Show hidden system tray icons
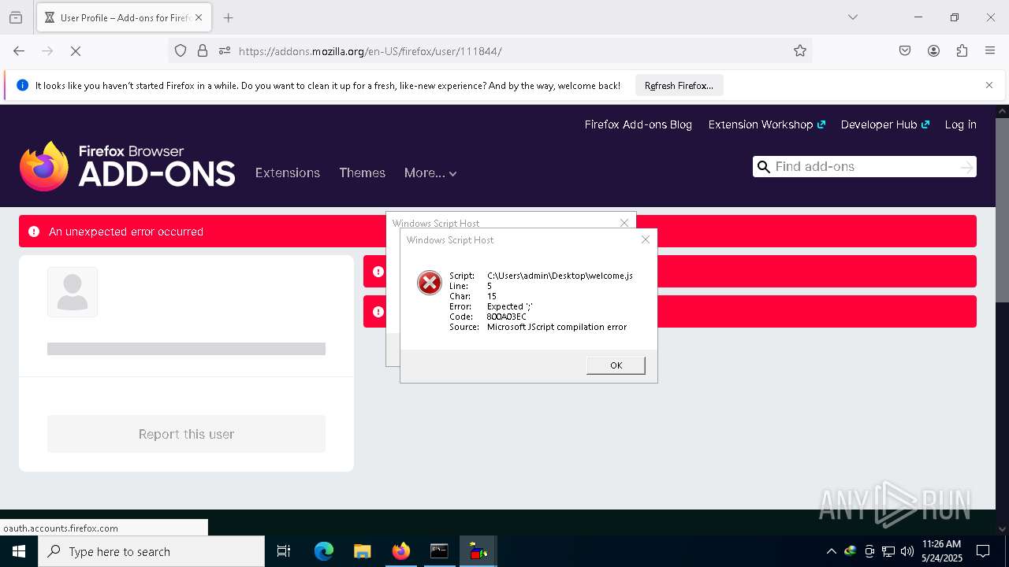Image resolution: width=1009 pixels, height=567 pixels. (831, 551)
